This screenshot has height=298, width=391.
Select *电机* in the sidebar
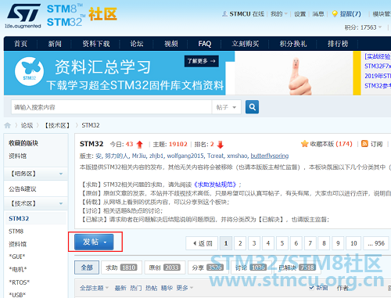(x=18, y=269)
